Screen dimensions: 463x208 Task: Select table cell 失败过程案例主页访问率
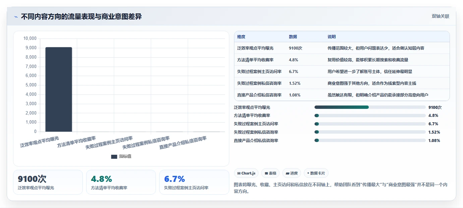tap(259, 72)
